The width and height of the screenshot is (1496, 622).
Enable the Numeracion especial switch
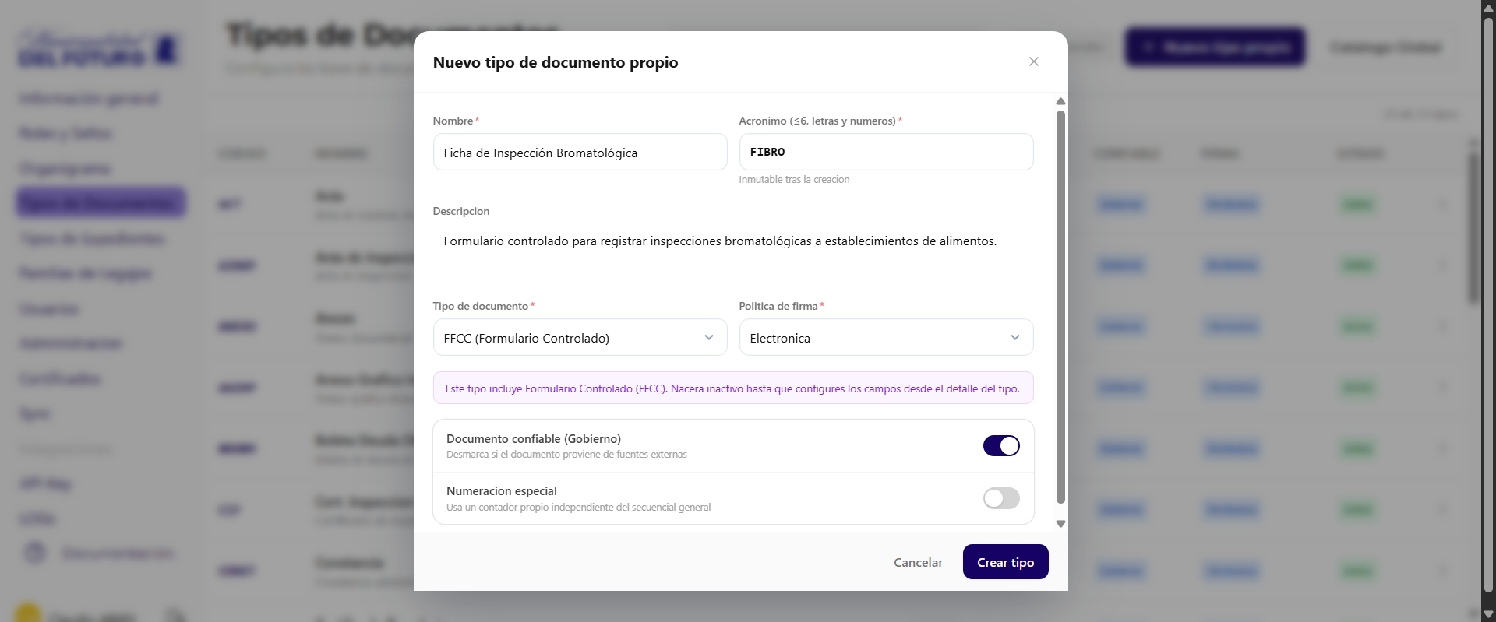pyautogui.click(x=1001, y=498)
